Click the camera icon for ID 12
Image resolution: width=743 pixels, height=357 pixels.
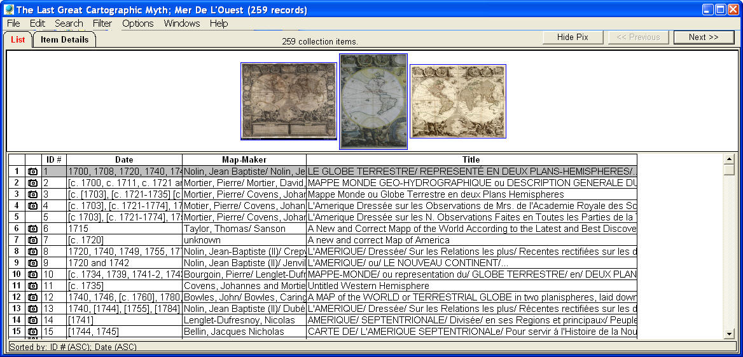pyautogui.click(x=33, y=297)
